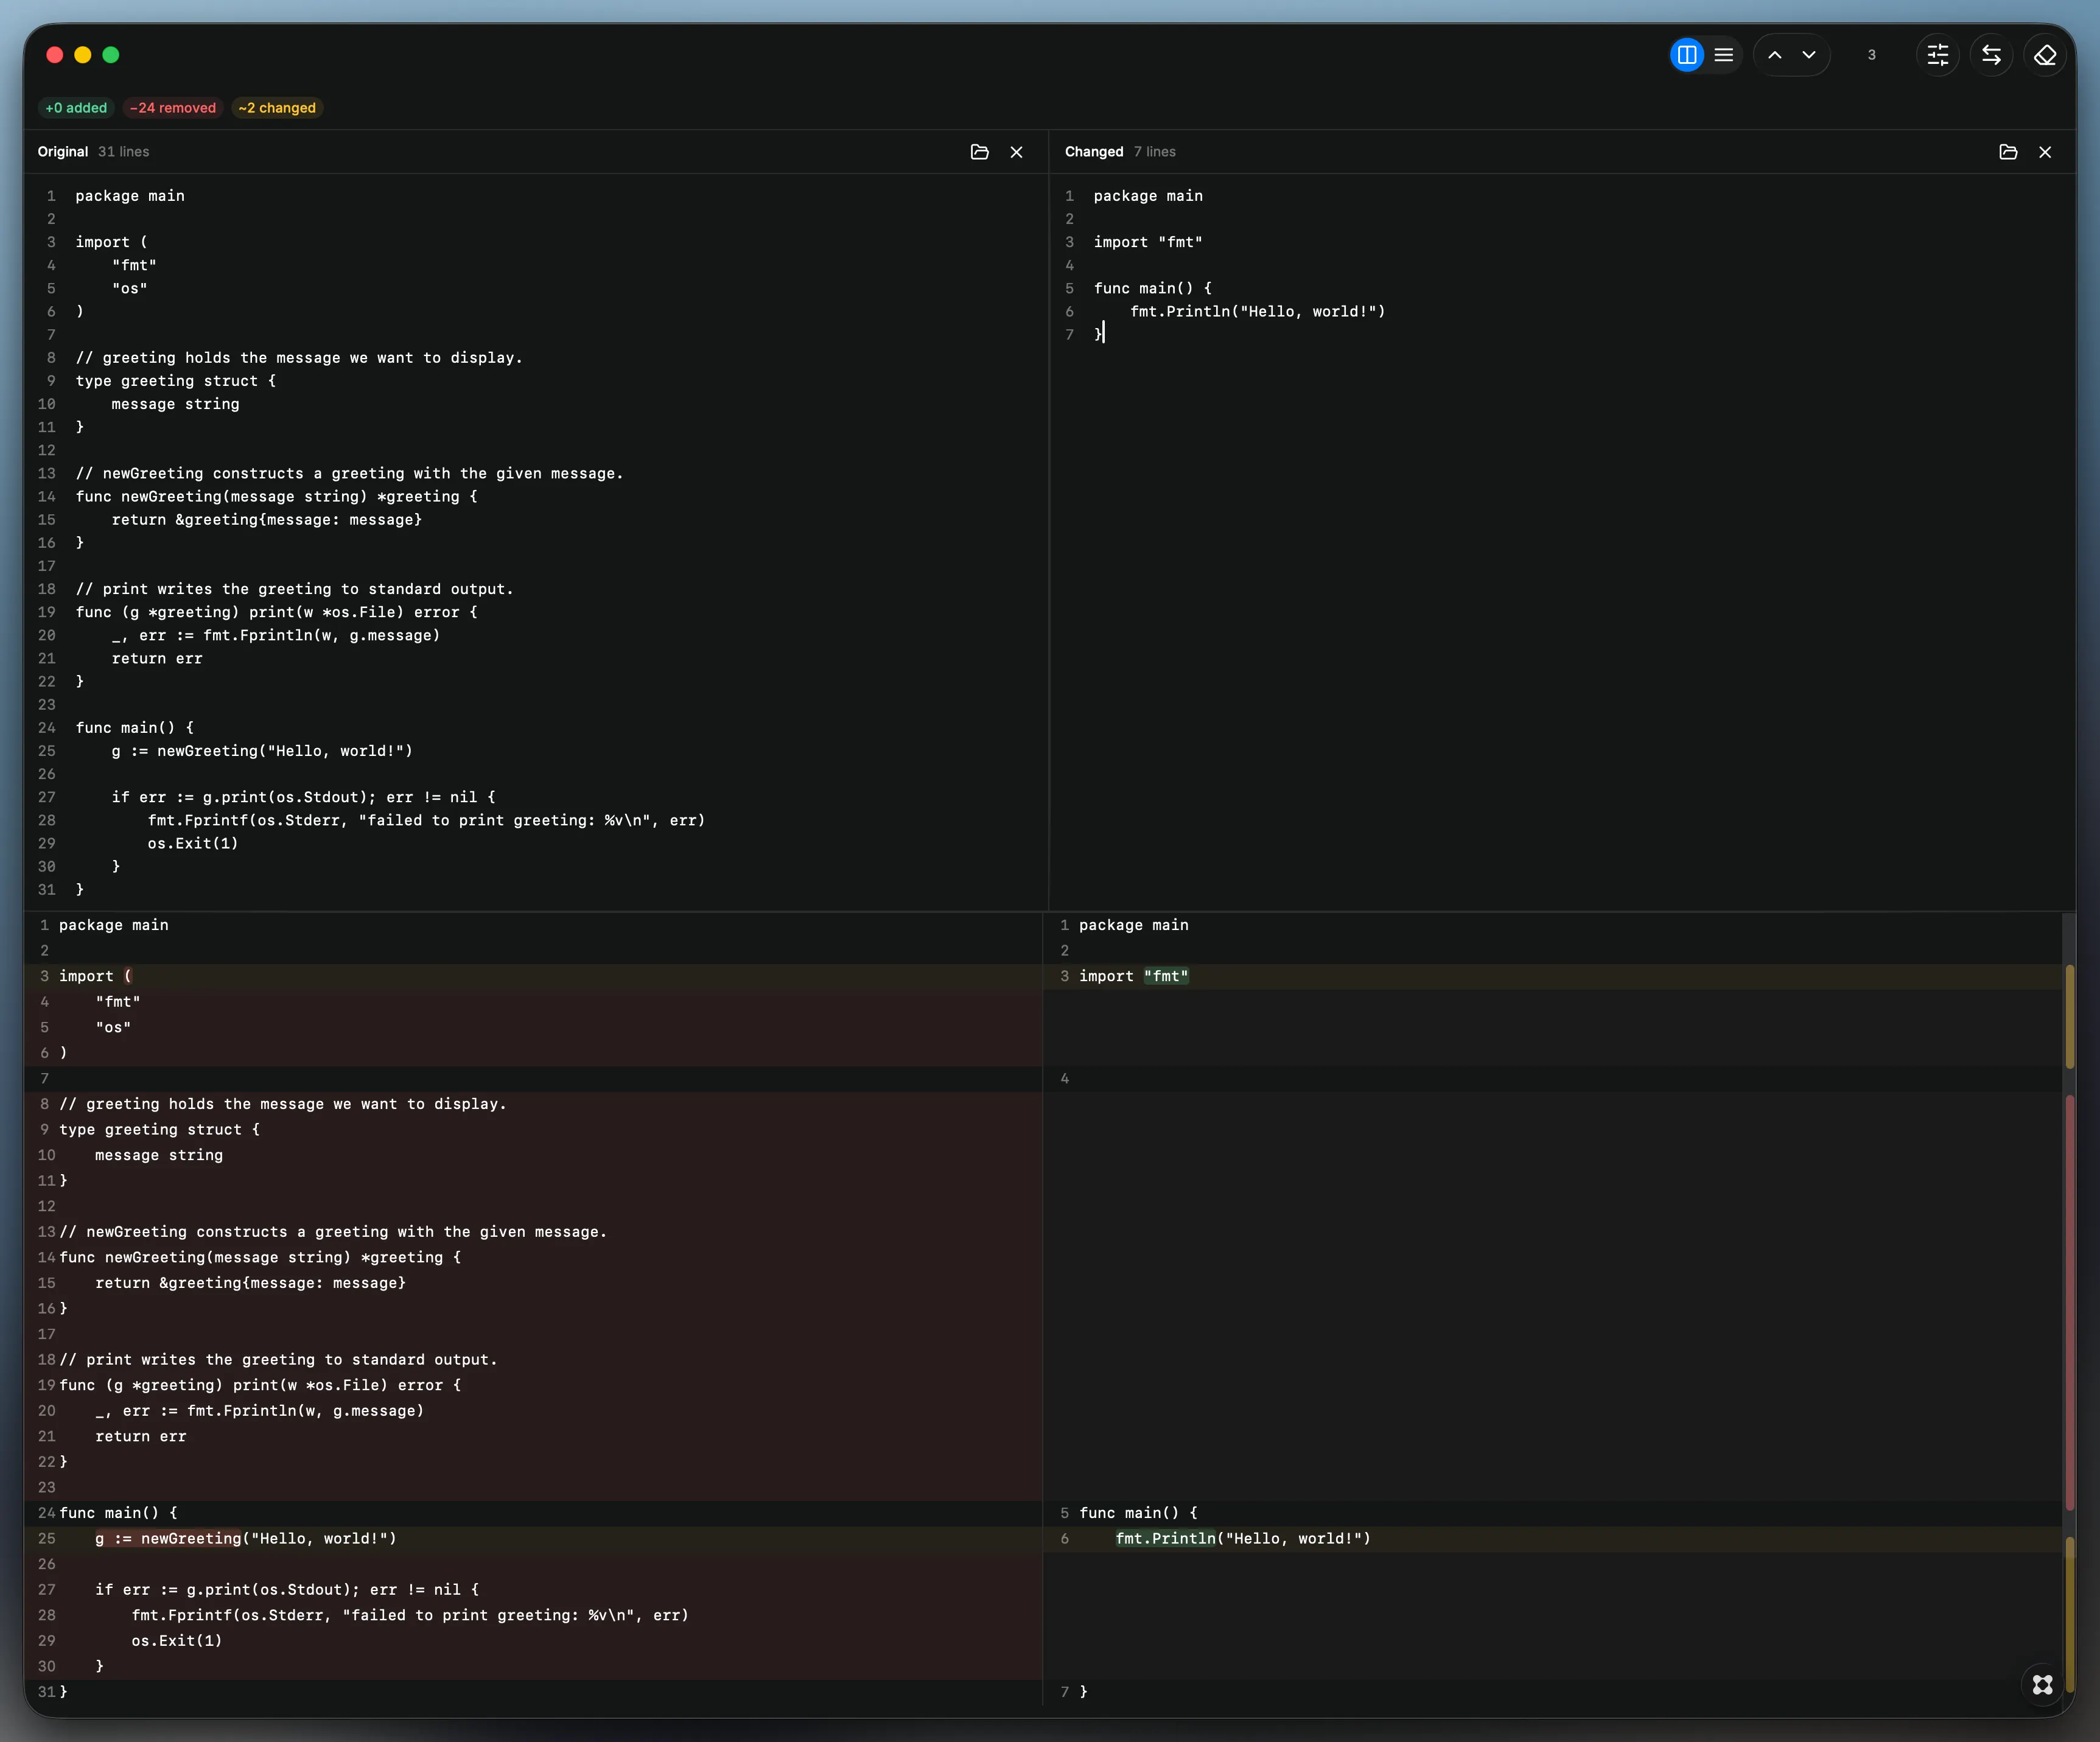
Task: Click removed 'type greeting struct {' diff line
Action: point(159,1130)
